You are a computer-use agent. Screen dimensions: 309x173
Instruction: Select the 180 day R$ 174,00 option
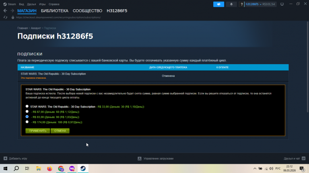pos(27,122)
